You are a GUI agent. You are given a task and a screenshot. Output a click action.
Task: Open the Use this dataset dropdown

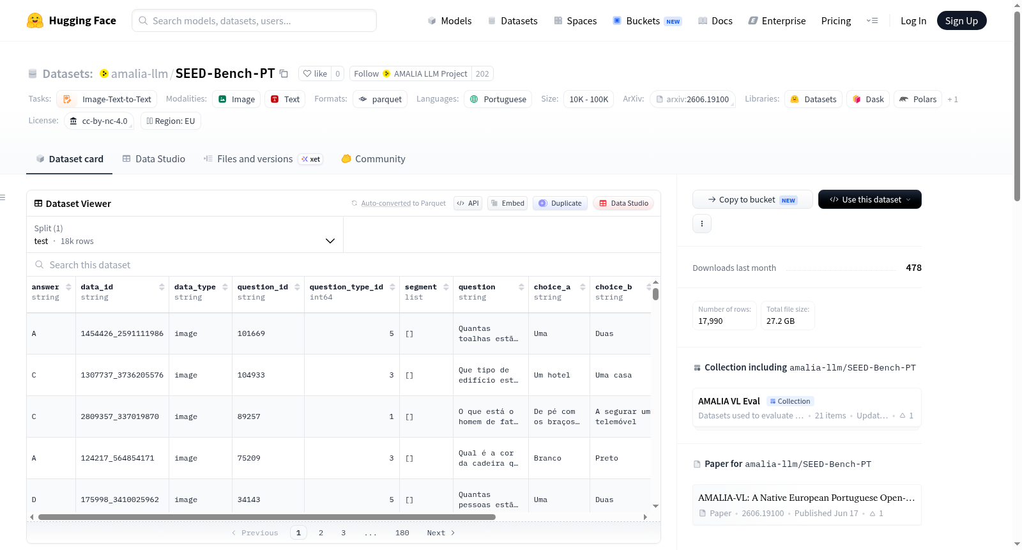click(x=870, y=199)
